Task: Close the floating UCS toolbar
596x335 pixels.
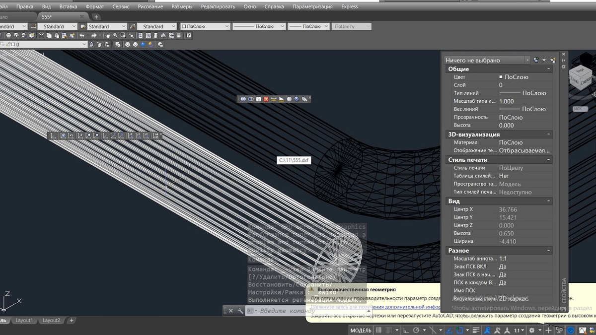Action: (161, 134)
